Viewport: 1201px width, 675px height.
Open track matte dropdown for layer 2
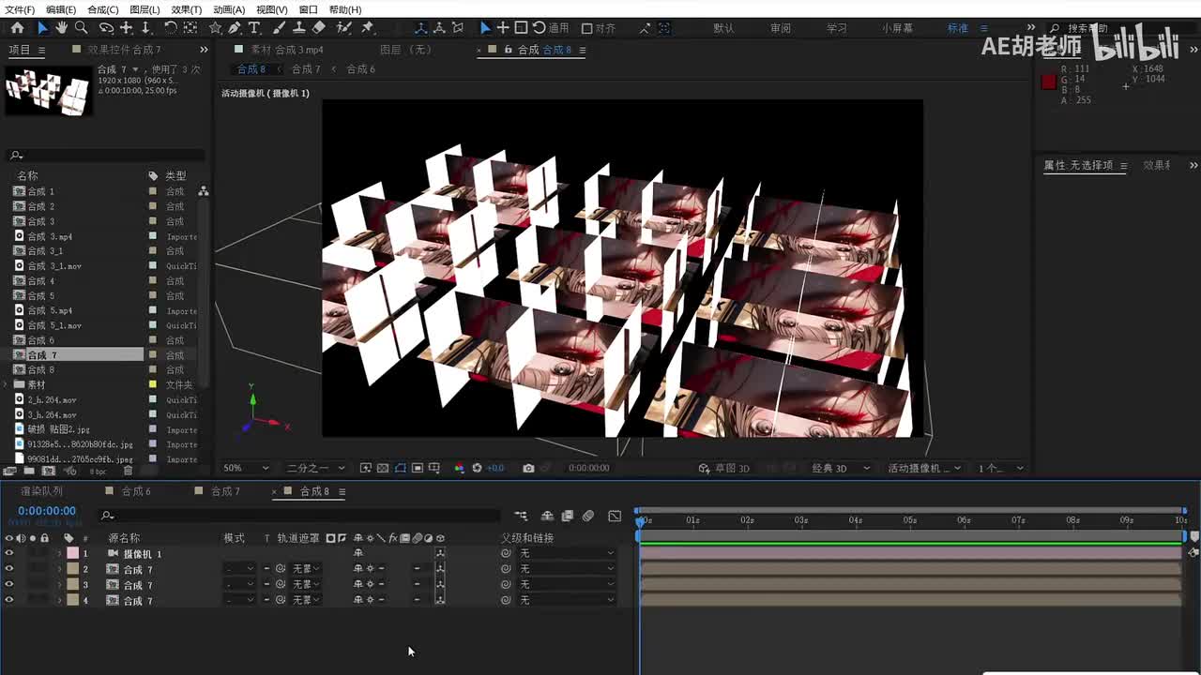[x=306, y=569]
